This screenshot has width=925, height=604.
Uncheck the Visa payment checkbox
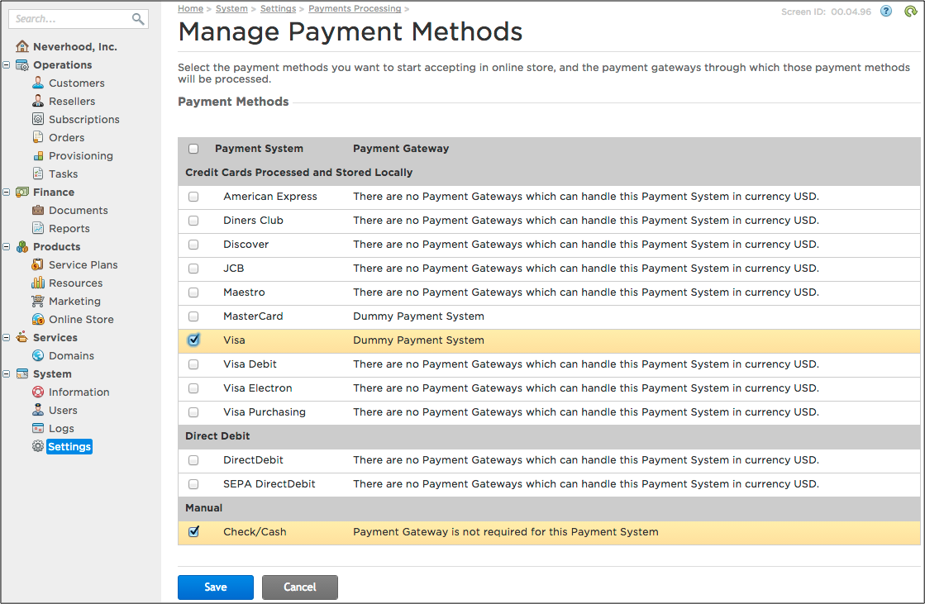click(x=193, y=340)
